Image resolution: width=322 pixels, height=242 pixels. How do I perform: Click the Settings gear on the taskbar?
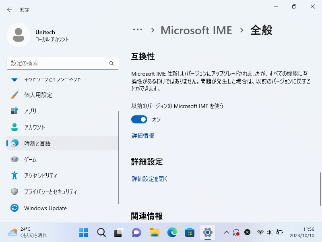208,233
